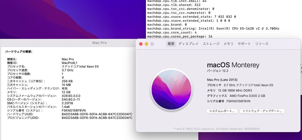The height and width of the screenshot is (140, 302).
Task: Click the バージョン 12.2 text
Action: coord(217,71)
